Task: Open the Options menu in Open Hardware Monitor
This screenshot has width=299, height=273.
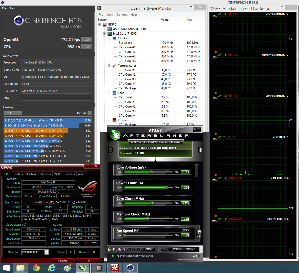Action: (x=122, y=15)
